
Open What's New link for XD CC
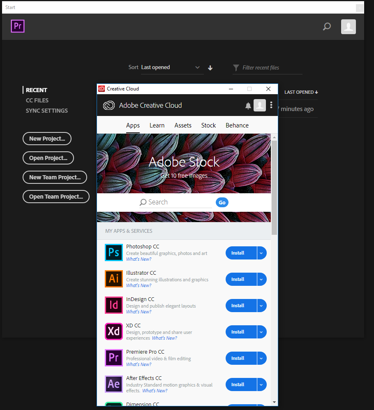click(165, 338)
